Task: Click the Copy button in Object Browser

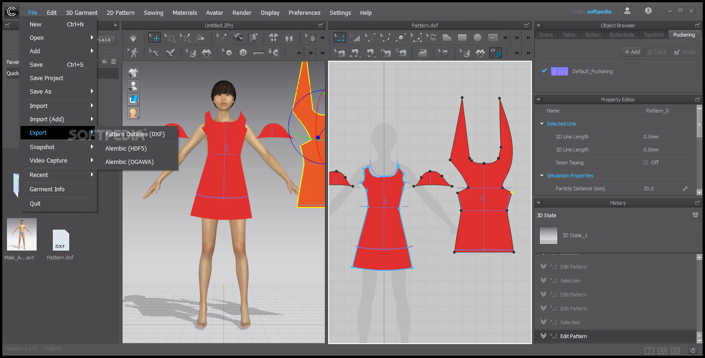Action: tap(656, 52)
